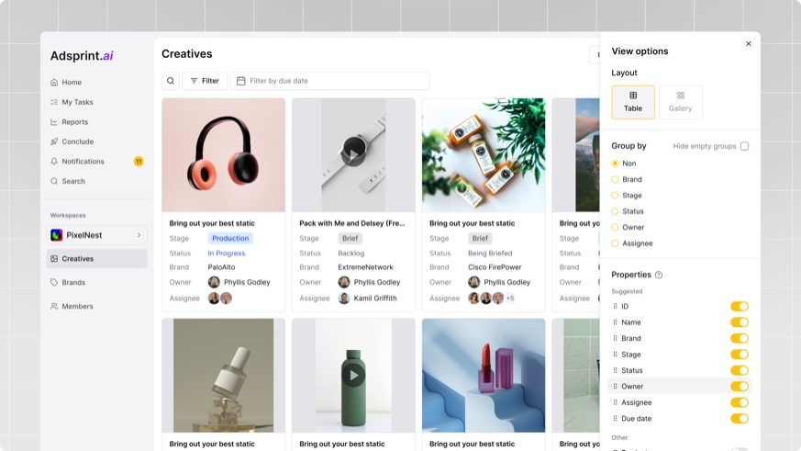Select the Non group by option

point(615,163)
